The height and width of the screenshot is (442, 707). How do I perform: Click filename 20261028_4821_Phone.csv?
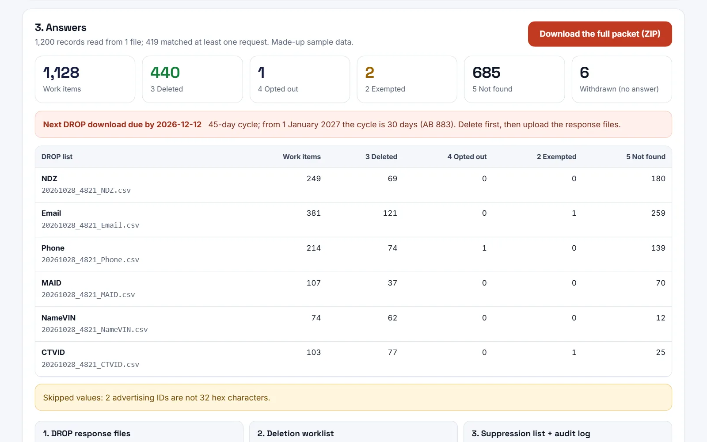point(90,260)
